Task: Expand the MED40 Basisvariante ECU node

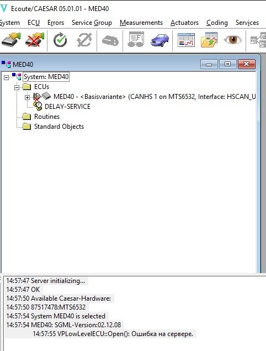Action: pos(27,97)
